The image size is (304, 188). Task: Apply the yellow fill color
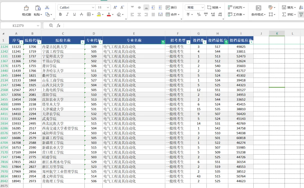99,14
